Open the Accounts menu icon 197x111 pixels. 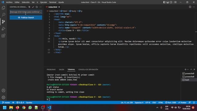(3, 90)
